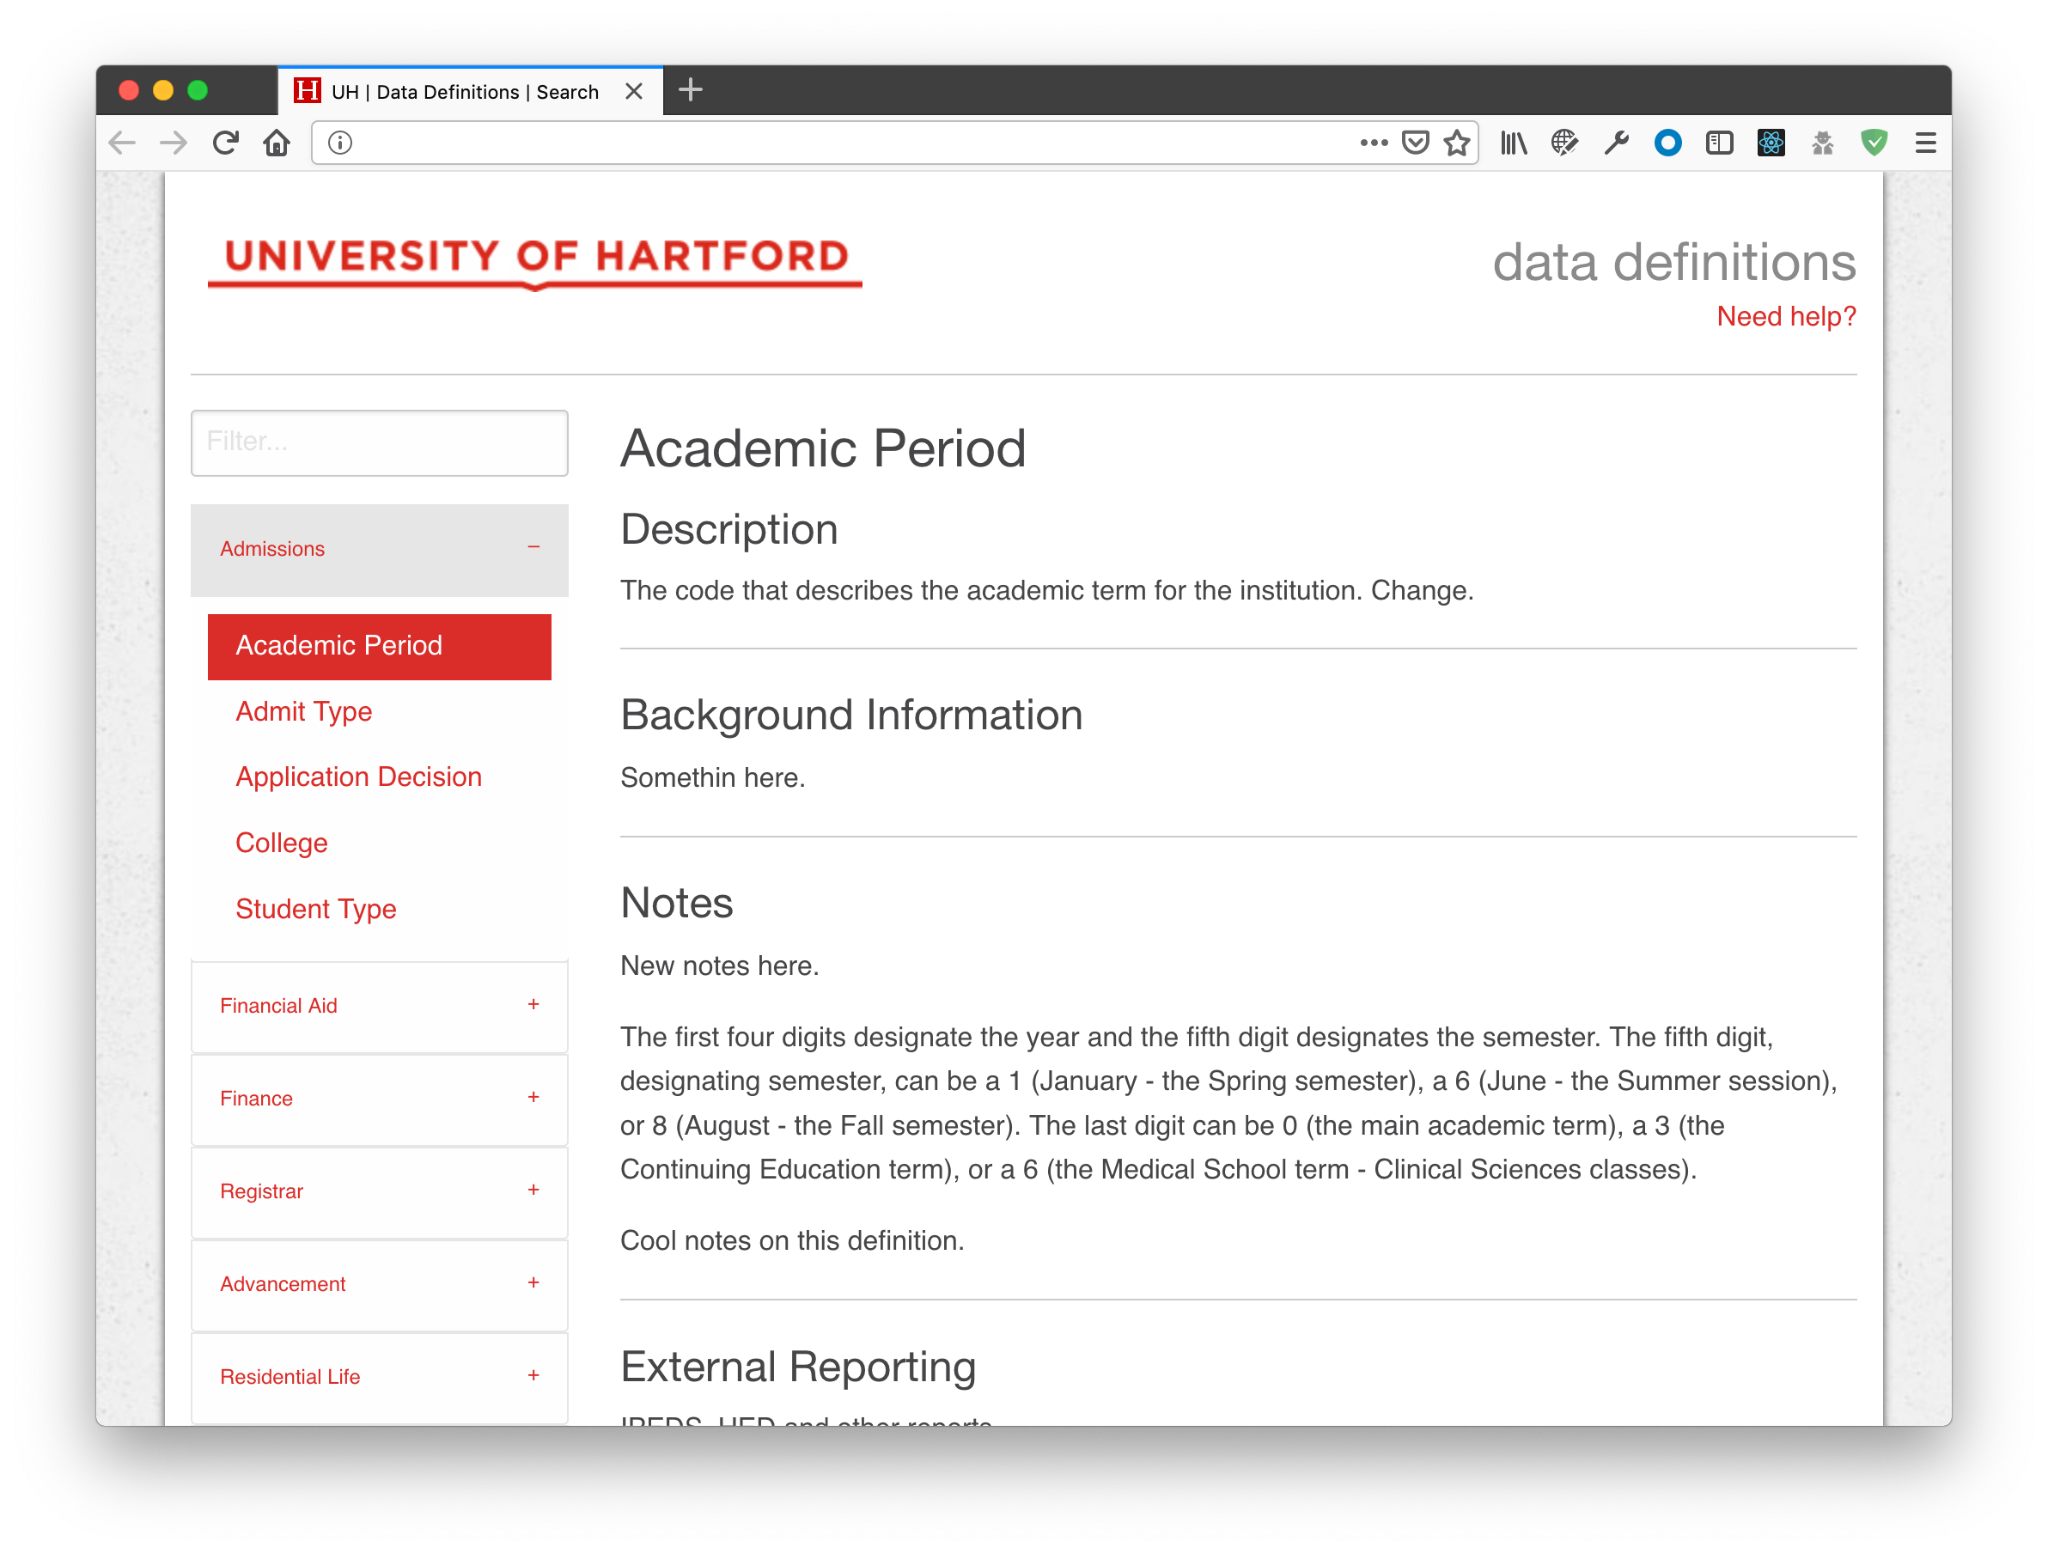The height and width of the screenshot is (1553, 2048).
Task: Close the UH Data Definitions tab
Action: coord(634,92)
